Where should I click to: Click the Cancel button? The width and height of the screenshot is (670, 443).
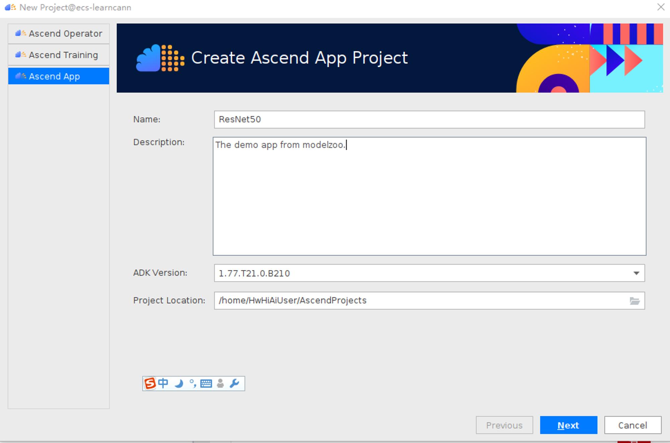633,425
